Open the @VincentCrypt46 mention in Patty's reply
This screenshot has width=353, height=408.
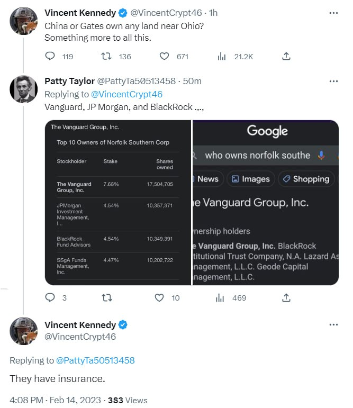pyautogui.click(x=126, y=94)
